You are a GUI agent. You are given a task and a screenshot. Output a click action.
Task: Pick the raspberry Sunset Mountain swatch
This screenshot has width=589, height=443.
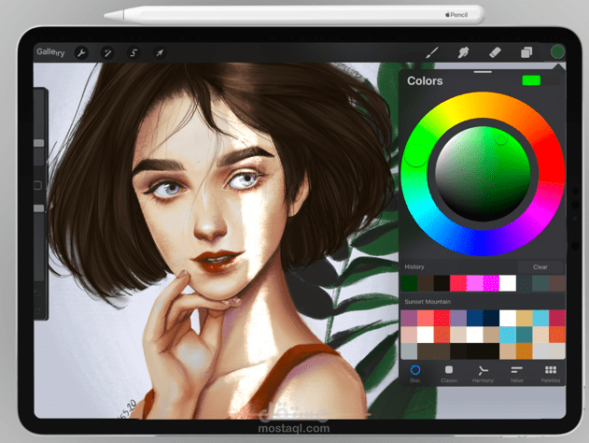(x=557, y=318)
